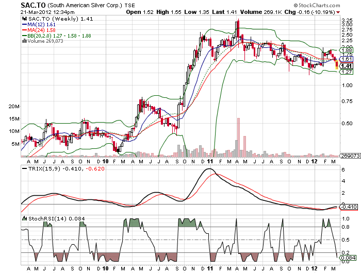Click the MA(24) 1.58 legend entry
The width and height of the screenshot is (361, 273).
coord(39,30)
